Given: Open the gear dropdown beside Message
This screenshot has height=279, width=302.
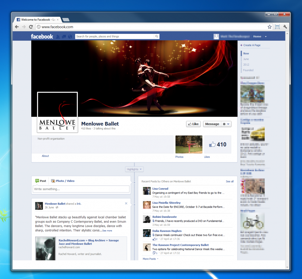Looking at the screenshot, I should (226, 124).
